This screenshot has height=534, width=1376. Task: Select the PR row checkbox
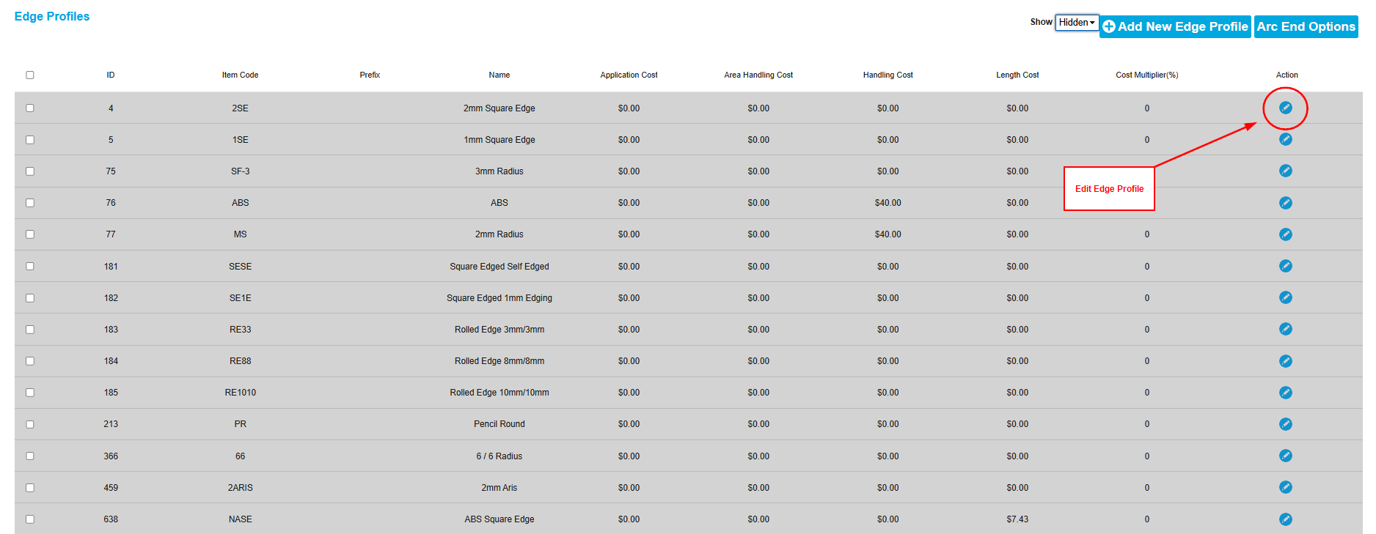tap(30, 424)
